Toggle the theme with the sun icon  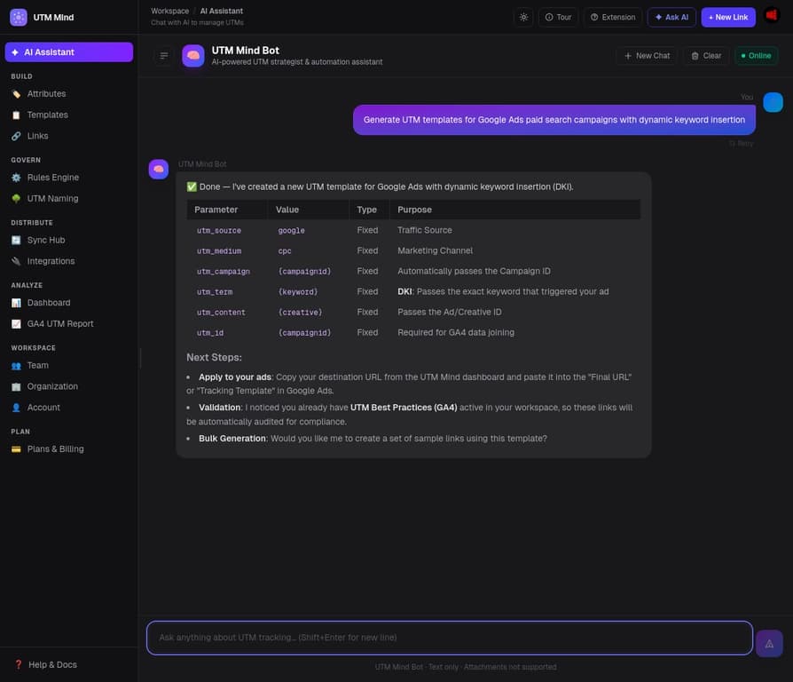(x=522, y=16)
